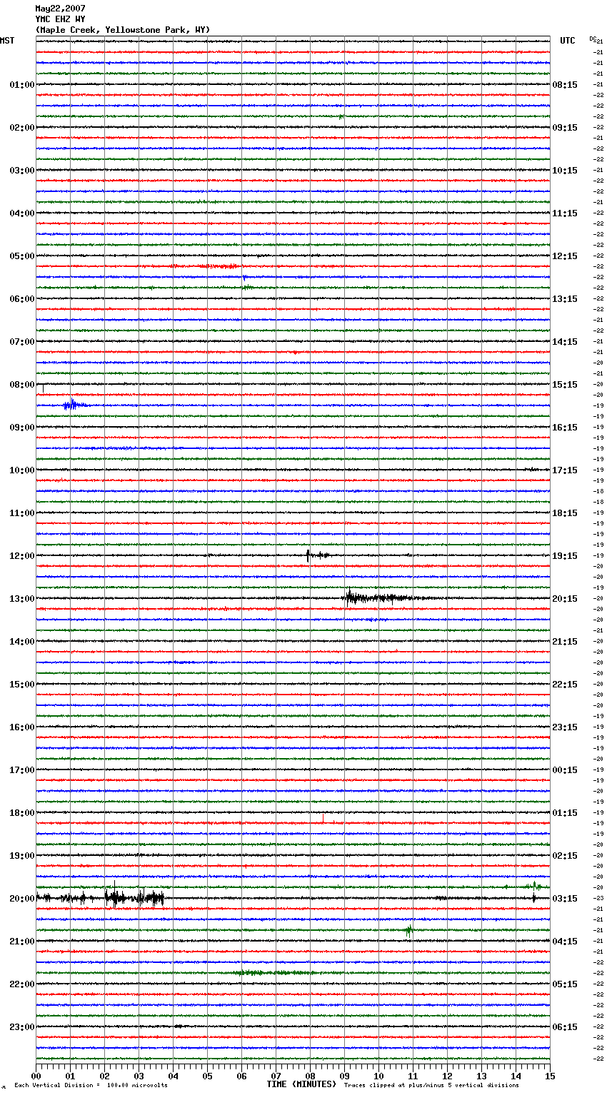Click the 03:15 UTC time label
This screenshot has width=607, height=1095.
565,899
